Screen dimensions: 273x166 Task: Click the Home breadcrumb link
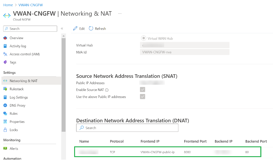[x=8, y=5]
